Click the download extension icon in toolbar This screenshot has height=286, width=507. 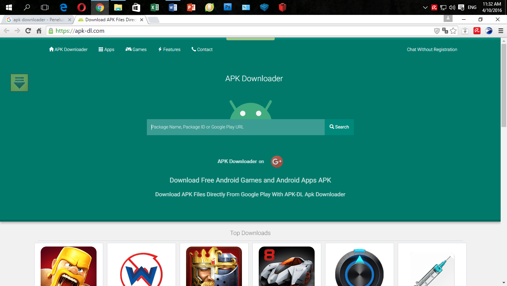(x=465, y=31)
